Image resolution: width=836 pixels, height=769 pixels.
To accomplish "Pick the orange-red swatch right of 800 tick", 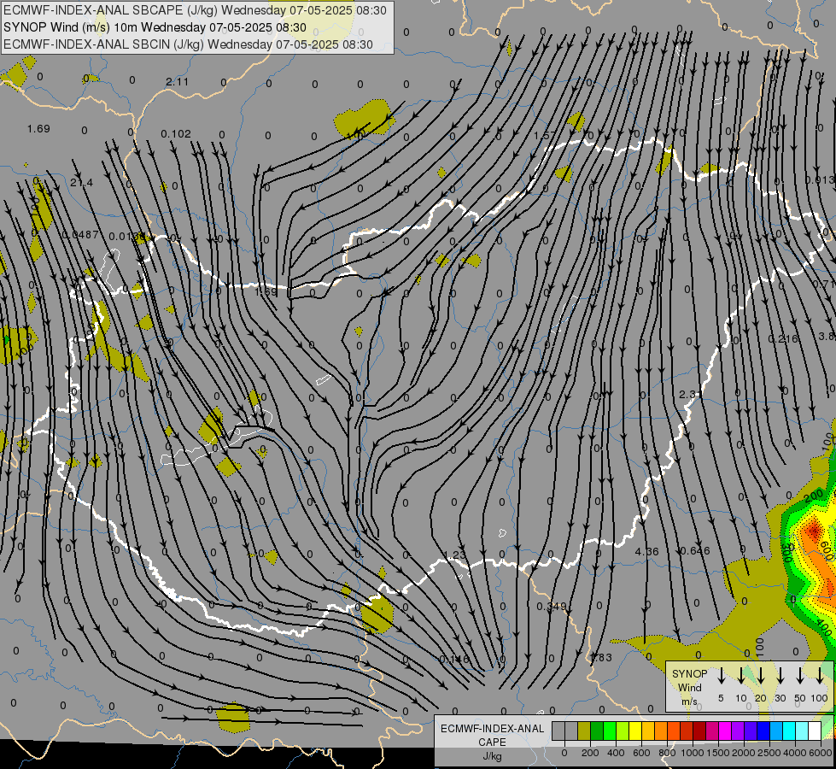I will click(674, 731).
